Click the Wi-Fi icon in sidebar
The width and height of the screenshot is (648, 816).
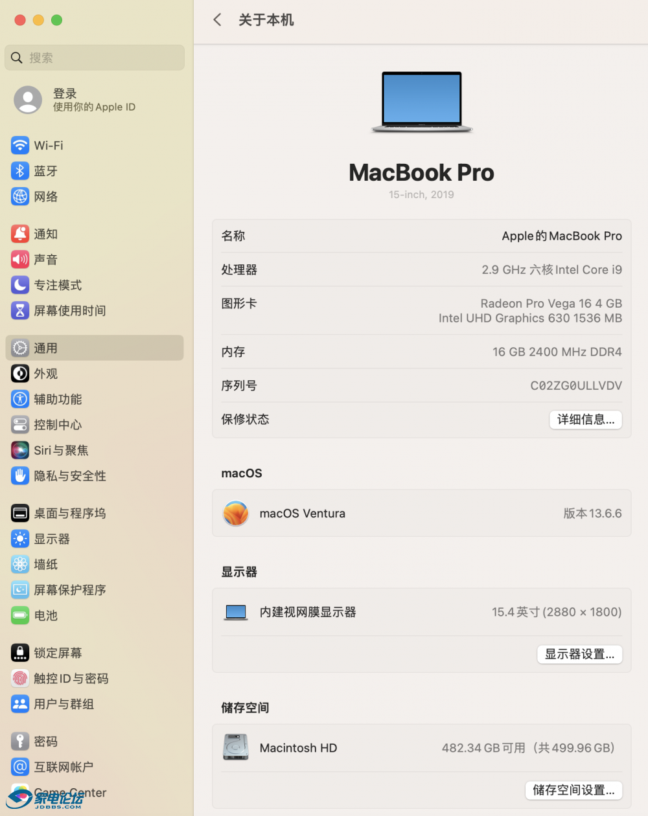point(20,145)
